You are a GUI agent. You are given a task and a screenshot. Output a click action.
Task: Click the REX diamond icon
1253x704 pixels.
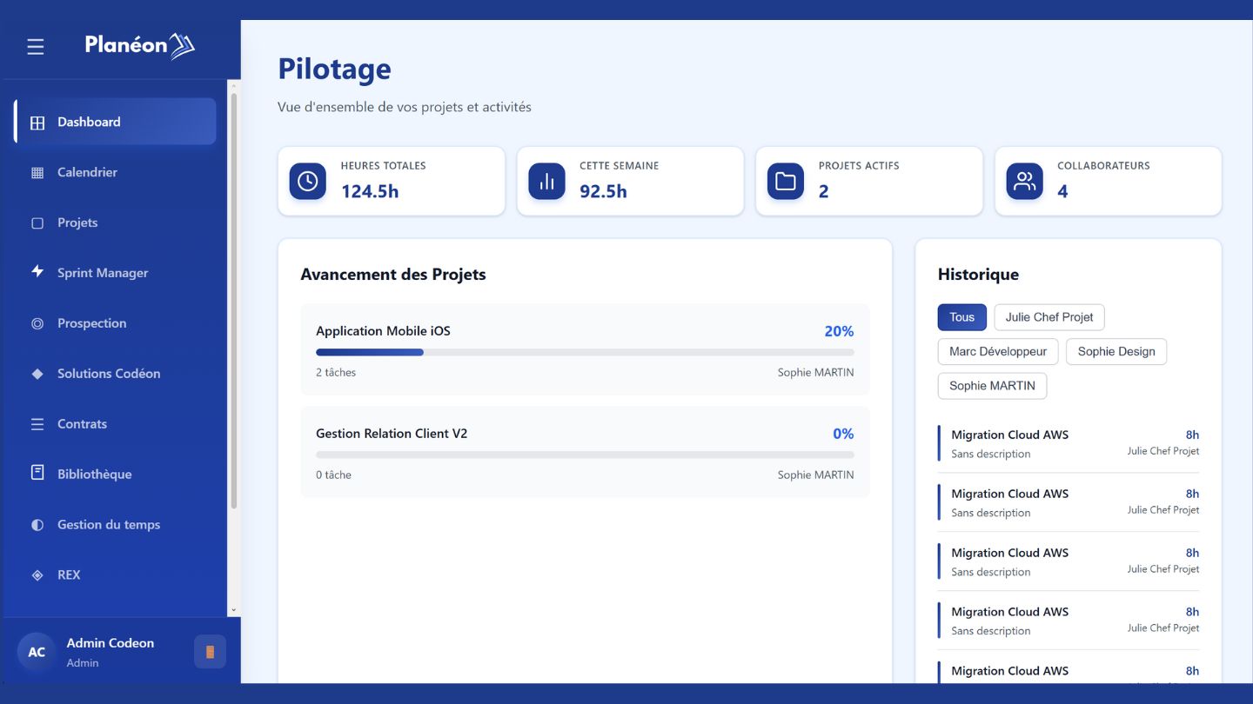tap(37, 575)
